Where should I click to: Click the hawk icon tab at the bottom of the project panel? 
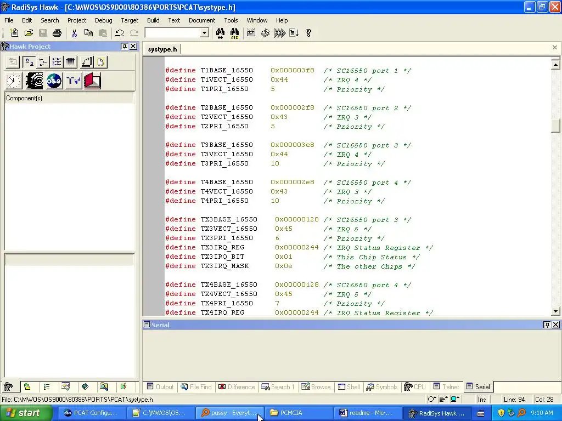[8, 386]
